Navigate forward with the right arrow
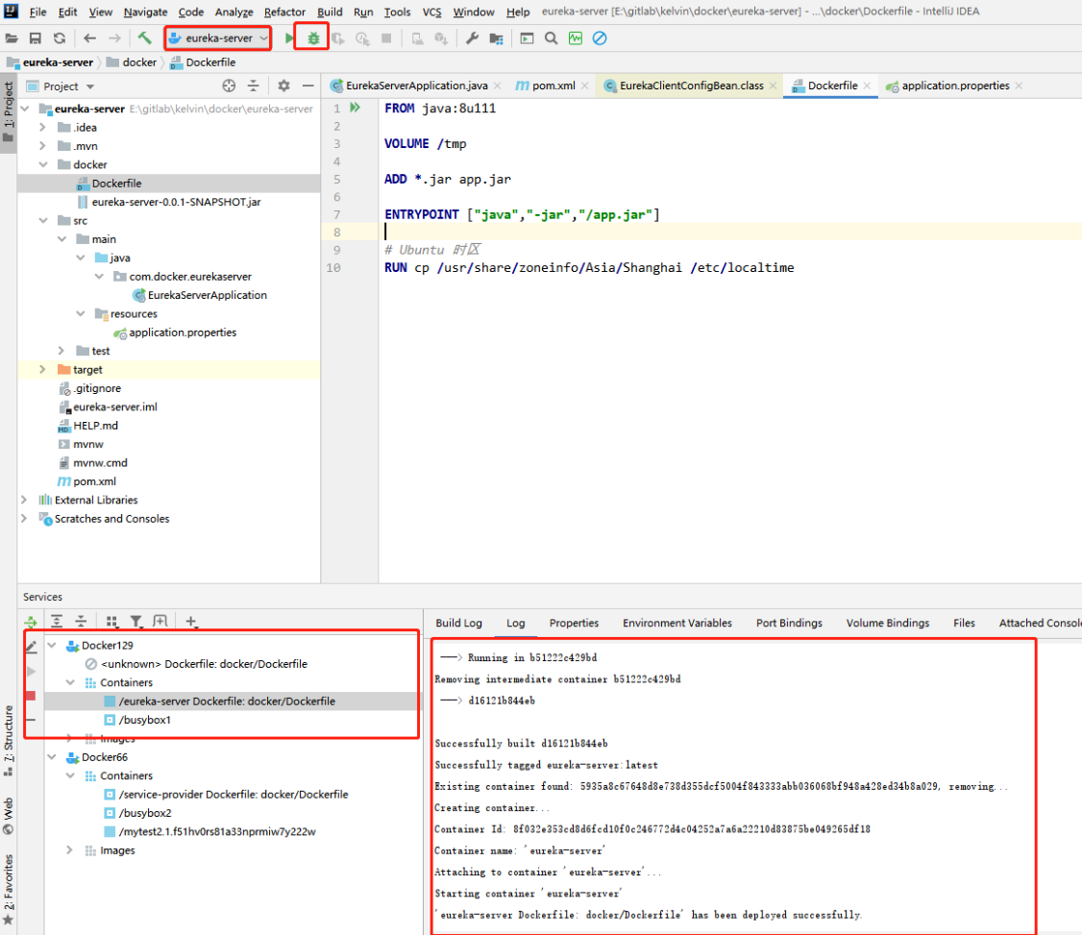This screenshot has height=935, width=1082. [x=114, y=37]
